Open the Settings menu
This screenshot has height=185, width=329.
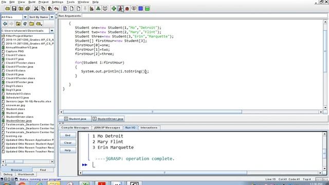point(57,2)
